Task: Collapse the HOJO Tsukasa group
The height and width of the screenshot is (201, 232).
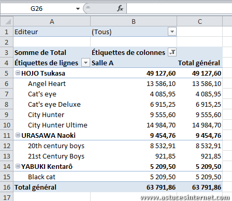Action: click(x=18, y=73)
